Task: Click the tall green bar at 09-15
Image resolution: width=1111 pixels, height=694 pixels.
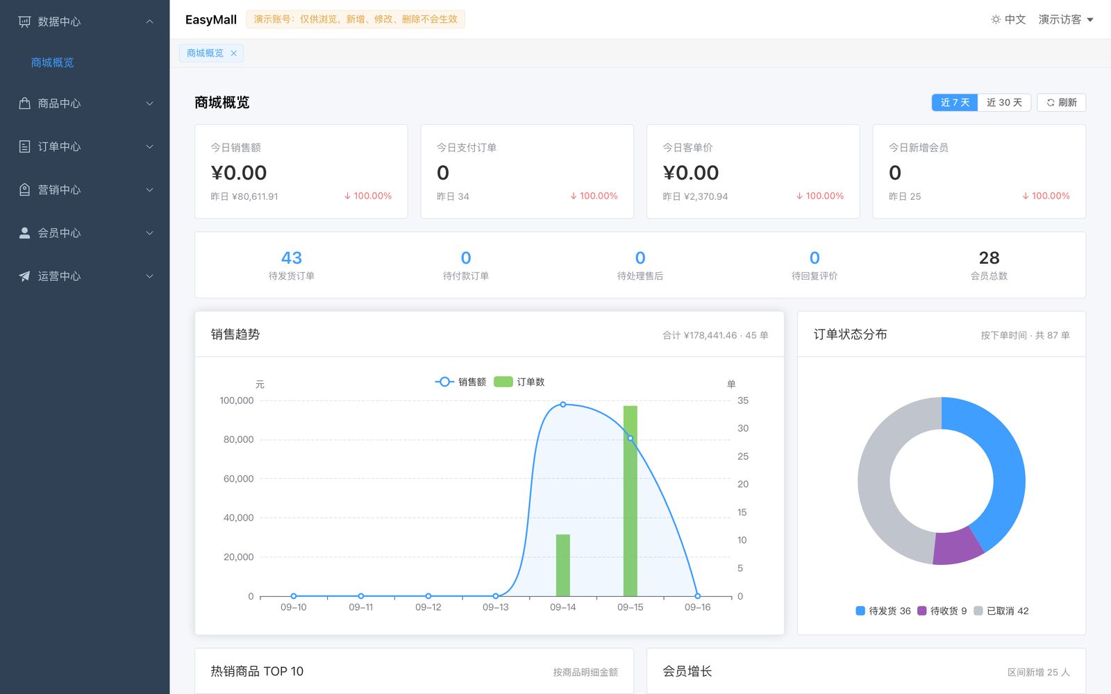Action: [630, 501]
